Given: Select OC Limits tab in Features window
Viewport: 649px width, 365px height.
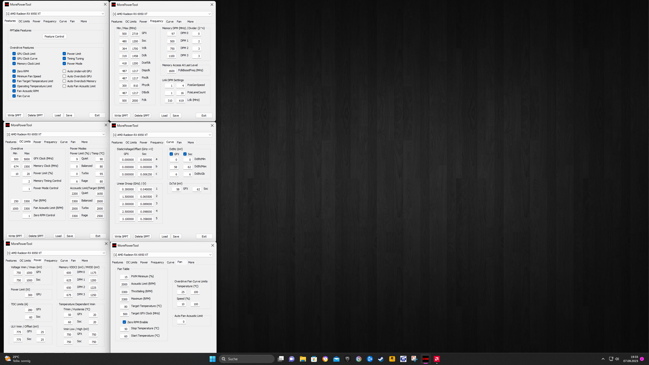Looking at the screenshot, I should pos(24,21).
